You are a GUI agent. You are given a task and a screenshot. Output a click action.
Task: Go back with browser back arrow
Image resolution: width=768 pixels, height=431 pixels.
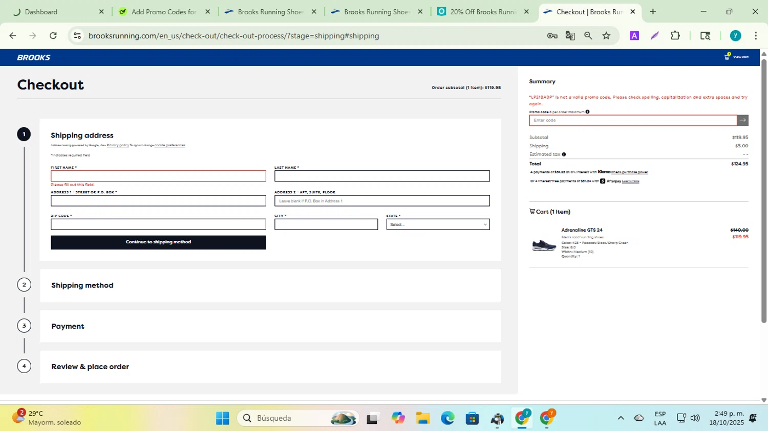pyautogui.click(x=13, y=35)
